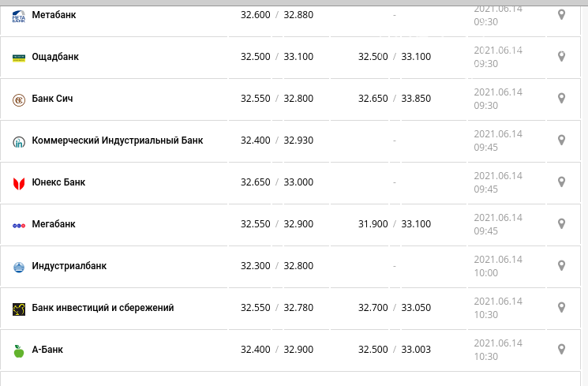The image size is (588, 386).
Task: Click the Индустриалбанк name
Action: (x=69, y=265)
